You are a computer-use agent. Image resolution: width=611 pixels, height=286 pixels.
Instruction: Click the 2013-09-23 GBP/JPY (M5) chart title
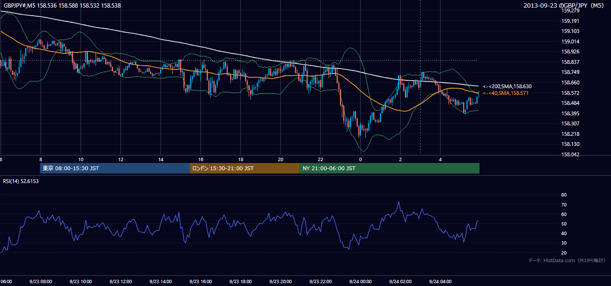[x=565, y=5]
